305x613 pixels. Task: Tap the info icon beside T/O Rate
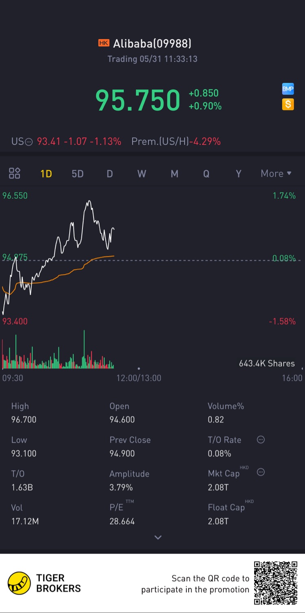coord(261,440)
